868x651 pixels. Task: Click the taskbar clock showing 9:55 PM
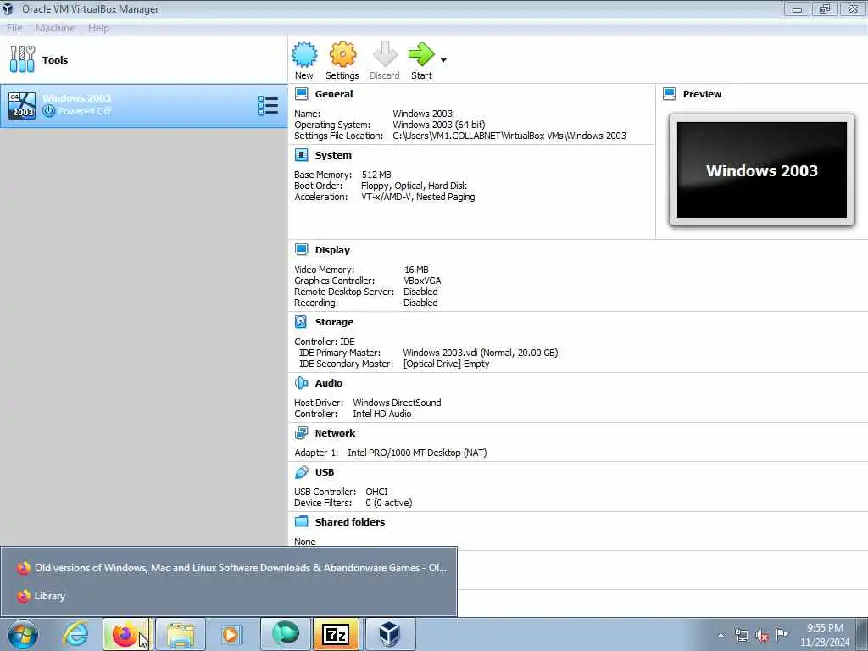(x=825, y=635)
